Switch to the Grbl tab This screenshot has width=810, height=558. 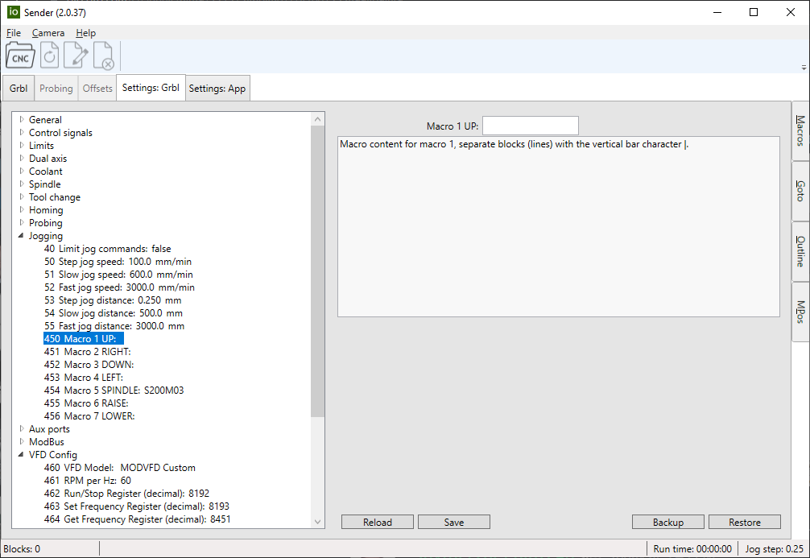19,89
